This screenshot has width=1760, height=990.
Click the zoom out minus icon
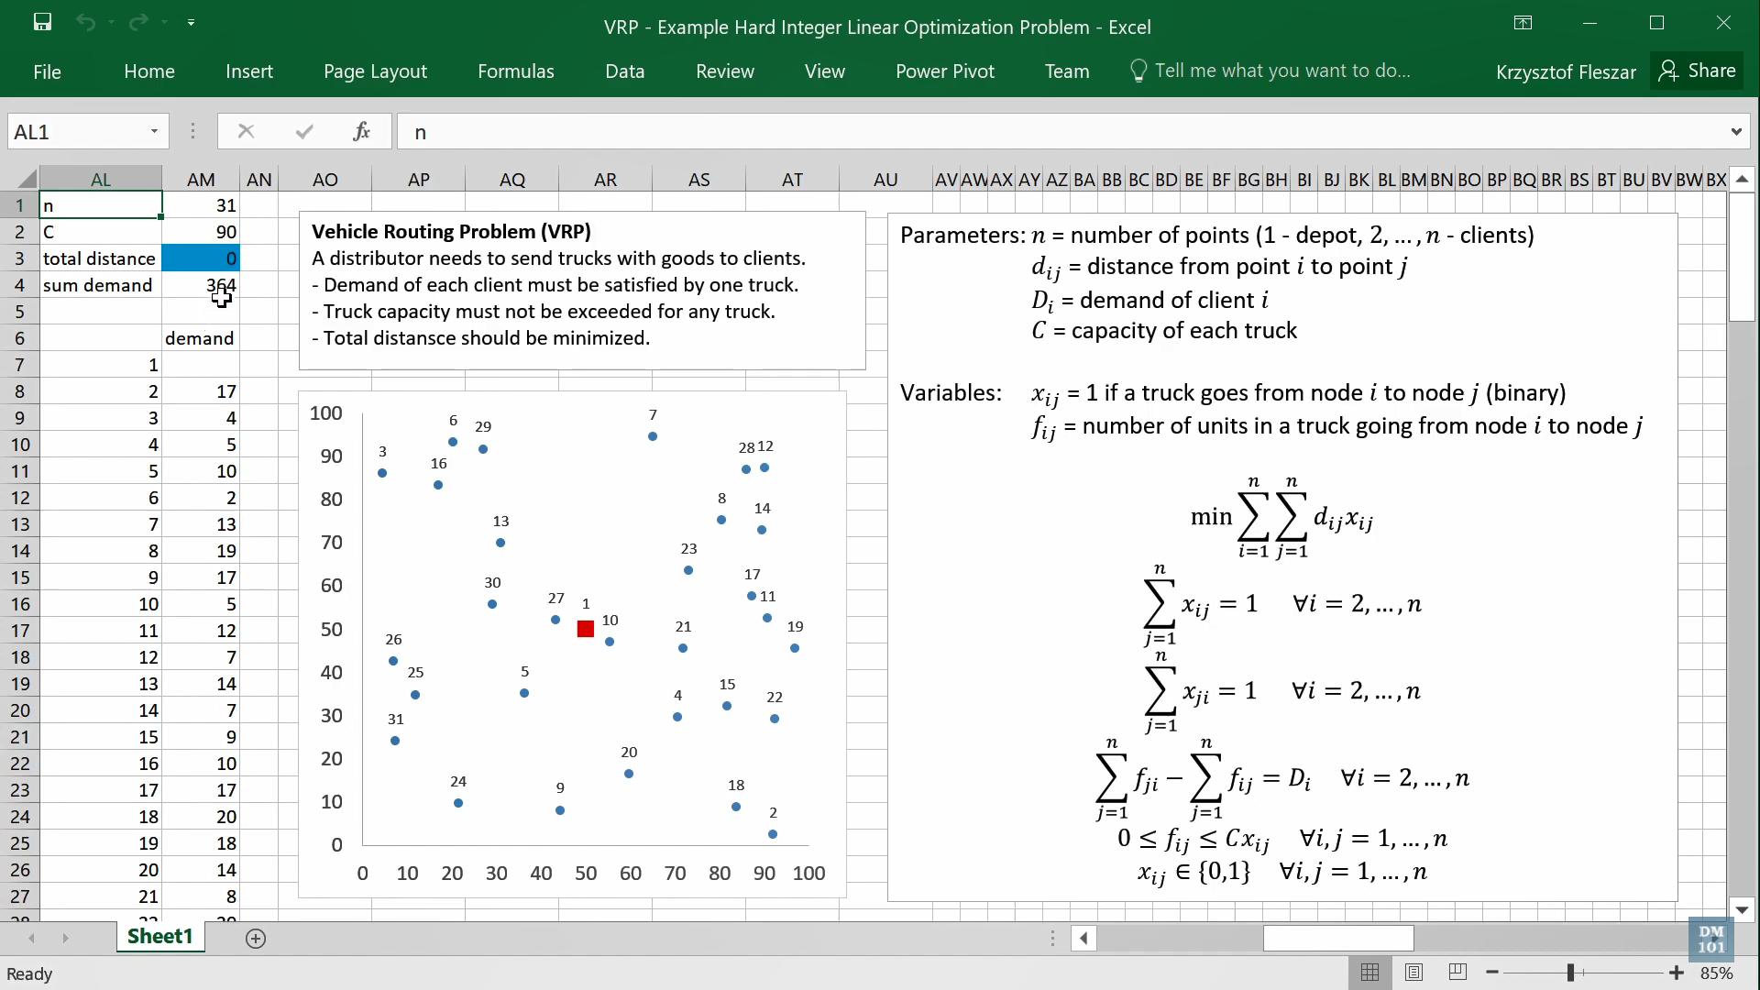coord(1492,973)
